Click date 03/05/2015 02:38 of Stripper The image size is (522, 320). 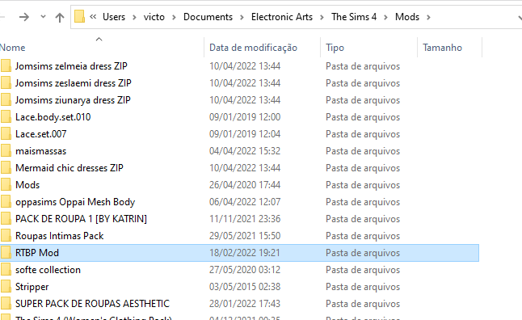(x=245, y=287)
